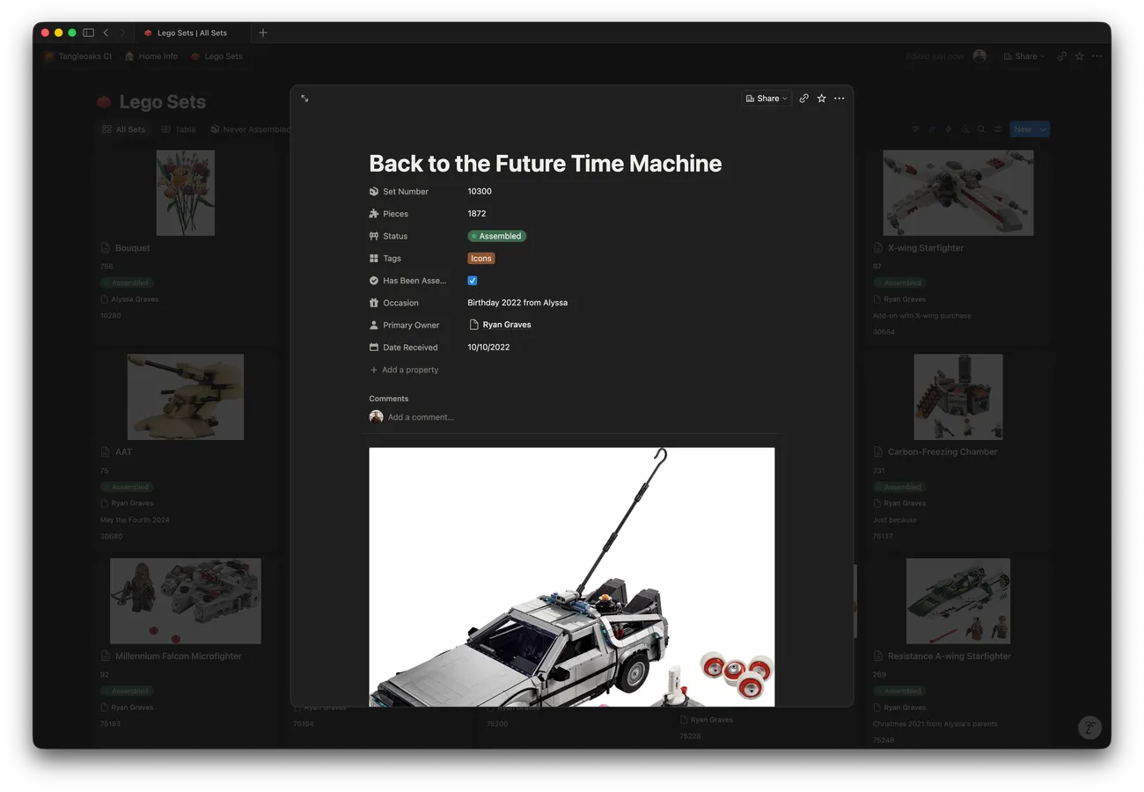Viewport: 1144px width, 792px height.
Task: Open the Tangleoaks Ct breadcrumb
Action: click(78, 56)
